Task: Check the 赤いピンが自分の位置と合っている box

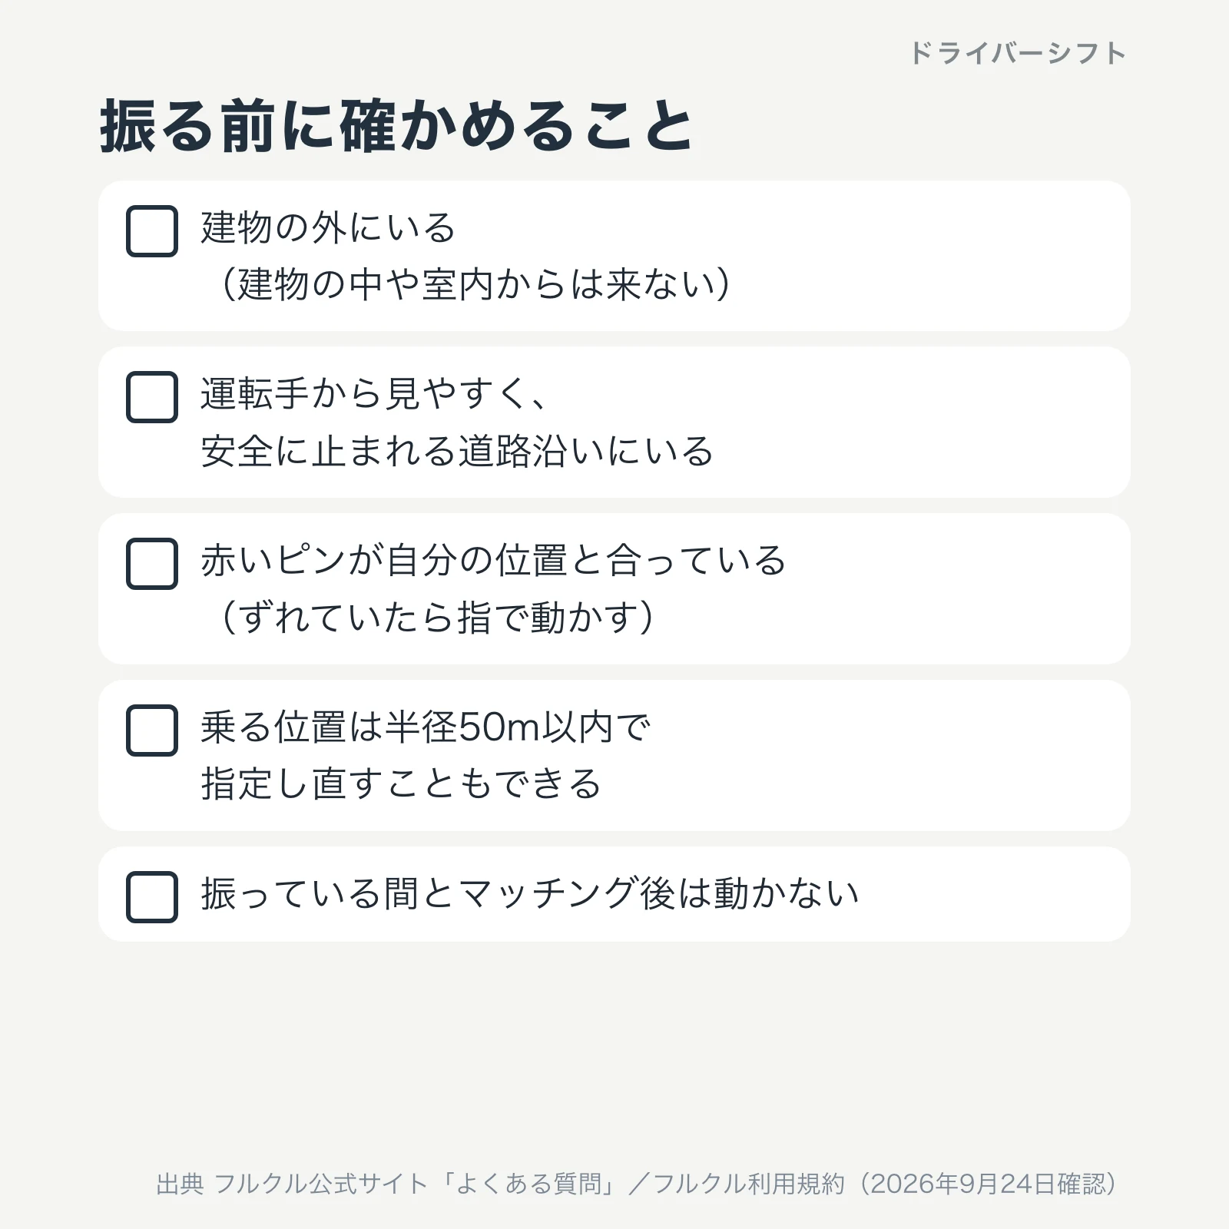Action: (152, 564)
